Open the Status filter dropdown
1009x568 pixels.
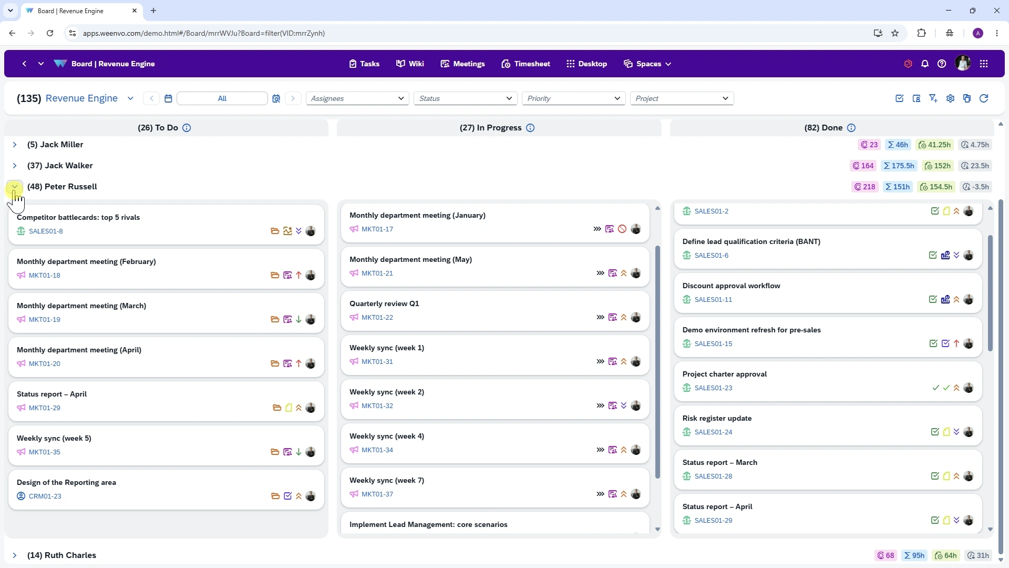pos(466,98)
